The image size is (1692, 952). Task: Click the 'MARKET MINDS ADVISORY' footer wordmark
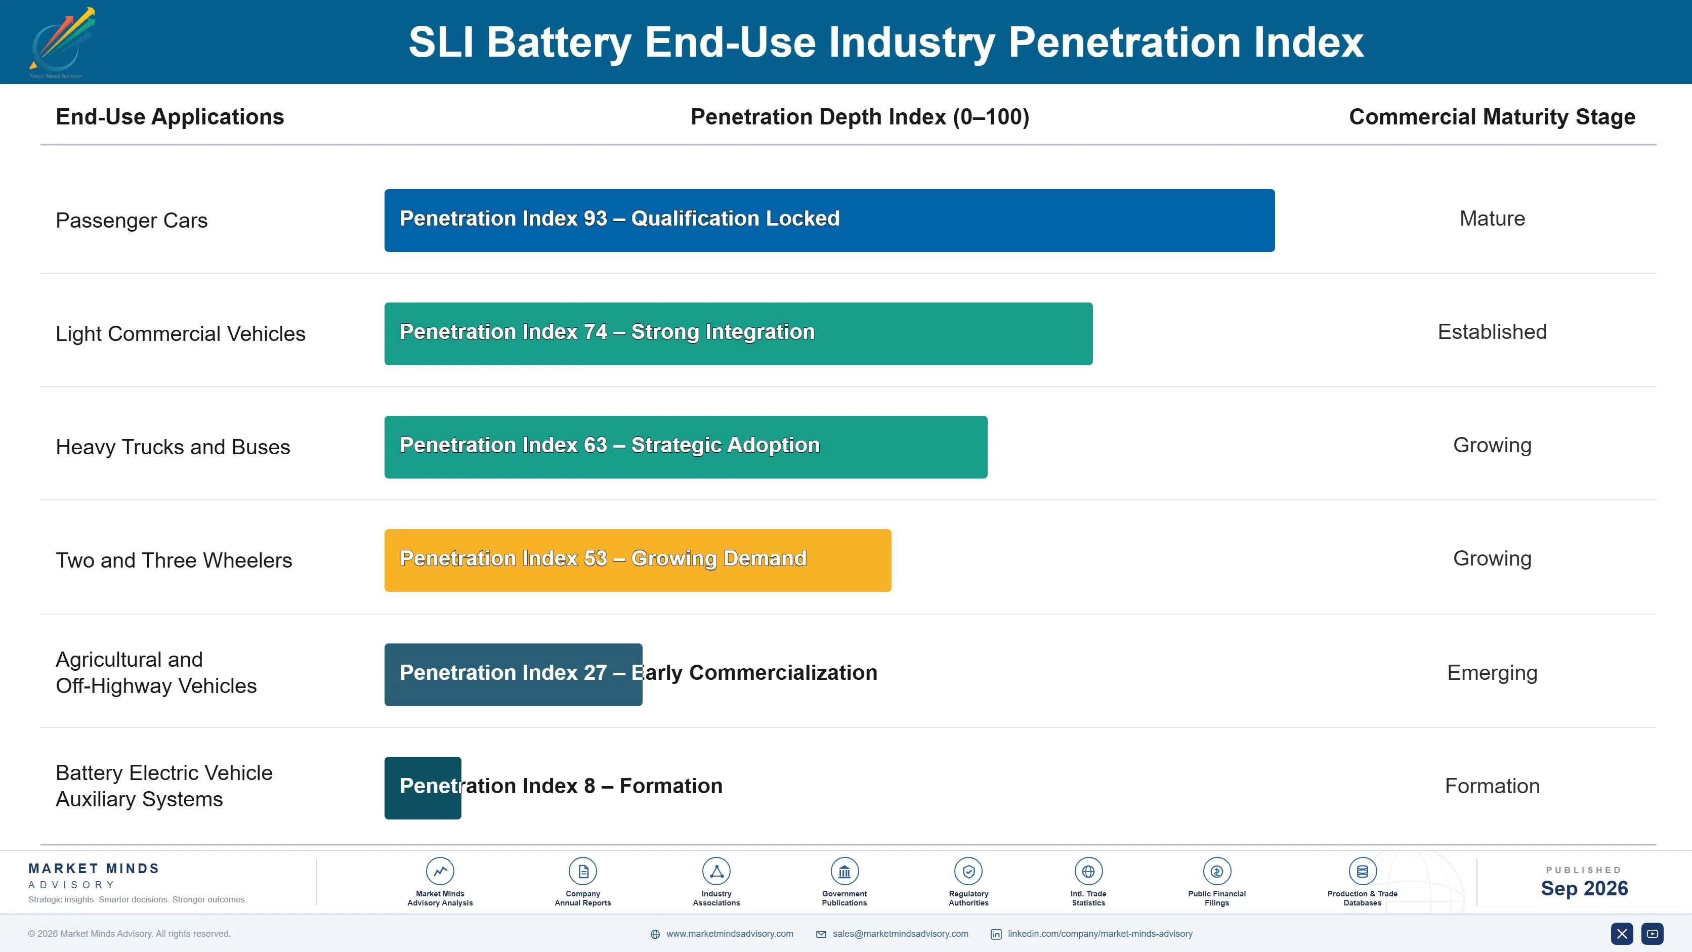[x=93, y=876]
